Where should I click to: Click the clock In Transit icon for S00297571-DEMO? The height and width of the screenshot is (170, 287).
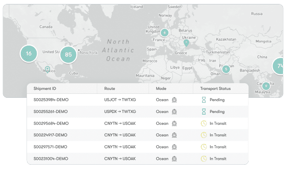tap(204, 147)
